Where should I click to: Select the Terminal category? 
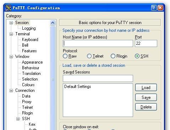point(22,34)
